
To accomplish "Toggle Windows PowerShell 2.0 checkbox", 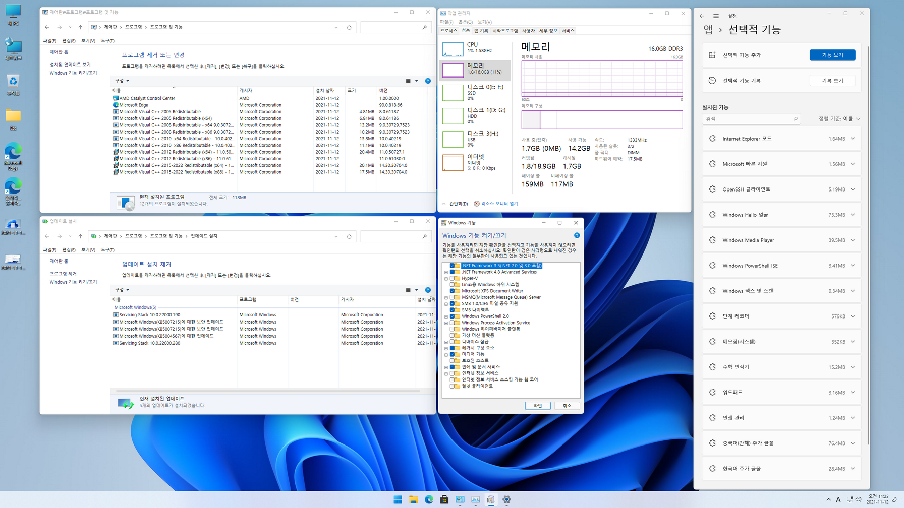I will (x=452, y=316).
